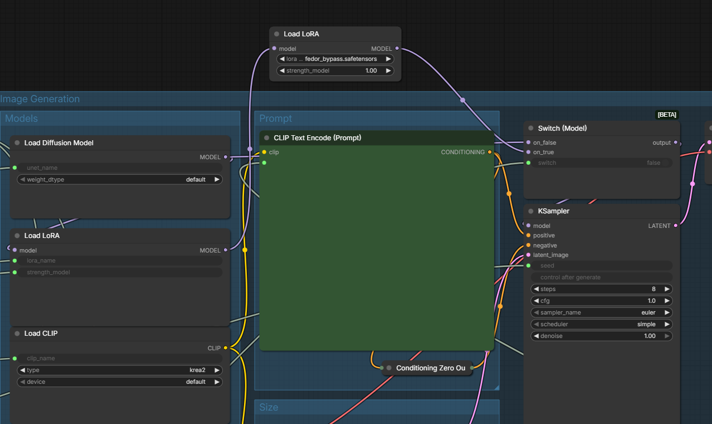712x424 pixels.
Task: Click the lora_name input port in Models group
Action: (x=15, y=260)
